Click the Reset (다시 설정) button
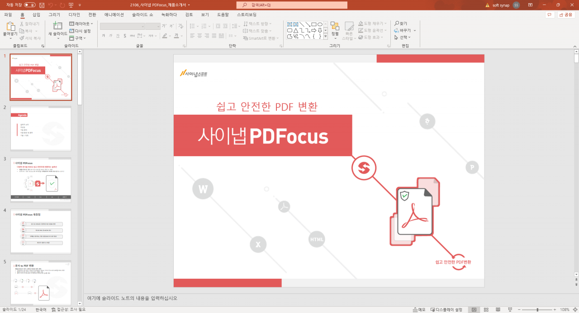 (x=80, y=31)
